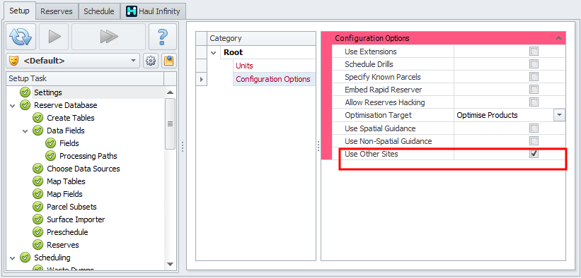Click setup task list scroll down arrow
The image size is (581, 278).
click(x=170, y=264)
